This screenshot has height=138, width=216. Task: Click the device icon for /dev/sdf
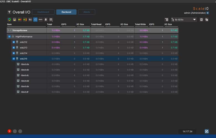18,92
